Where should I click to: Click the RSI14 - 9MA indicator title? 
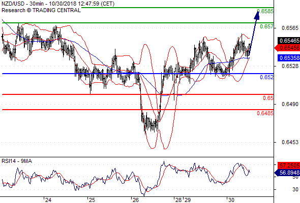point(17,161)
